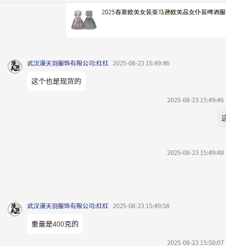This screenshot has width=226, height=246.
Task: Select the 重量是400克的 message bubble
Action: pyautogui.click(x=55, y=224)
